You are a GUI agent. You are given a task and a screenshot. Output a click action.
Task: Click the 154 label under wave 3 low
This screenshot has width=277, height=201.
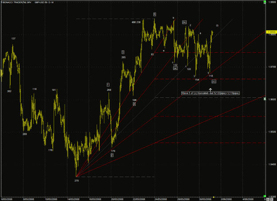[197, 80]
